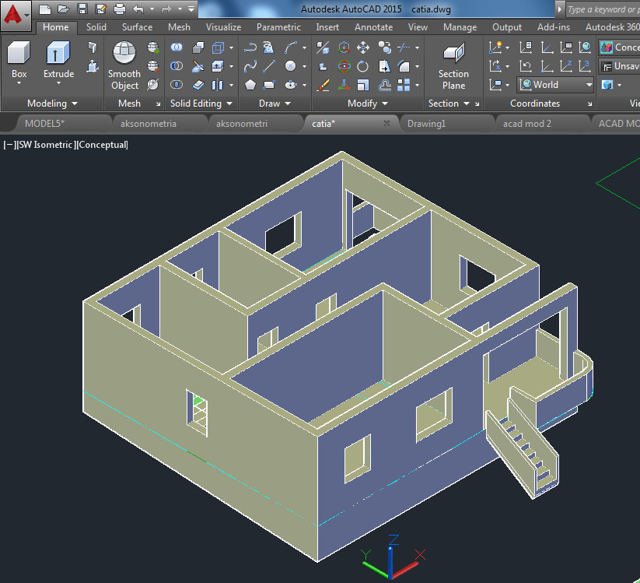Open the Surface ribbon tab
The width and height of the screenshot is (640, 583).
pos(137,27)
